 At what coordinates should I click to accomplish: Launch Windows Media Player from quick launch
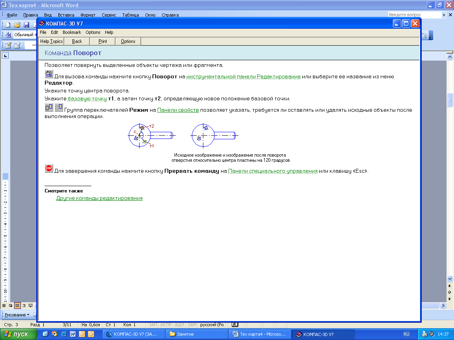click(x=54, y=334)
